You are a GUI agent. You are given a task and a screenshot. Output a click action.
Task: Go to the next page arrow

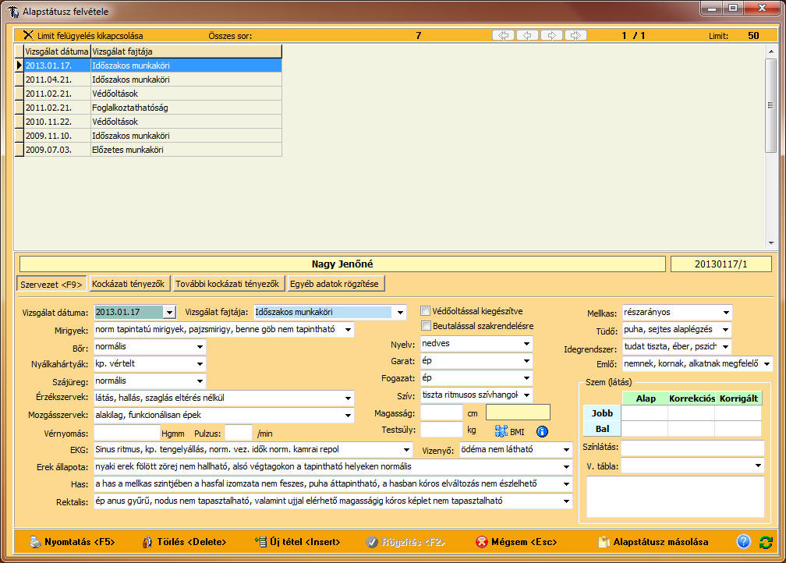click(551, 35)
